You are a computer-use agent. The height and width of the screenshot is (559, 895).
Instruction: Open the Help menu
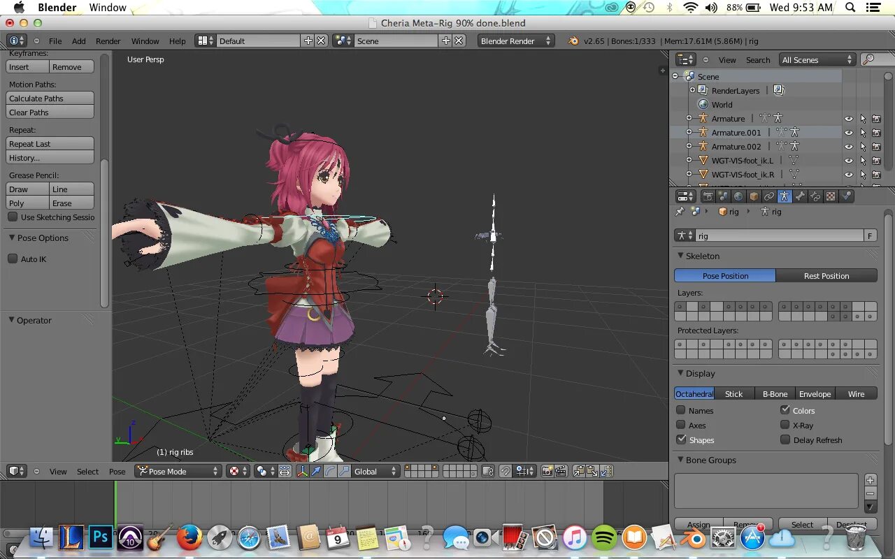178,41
